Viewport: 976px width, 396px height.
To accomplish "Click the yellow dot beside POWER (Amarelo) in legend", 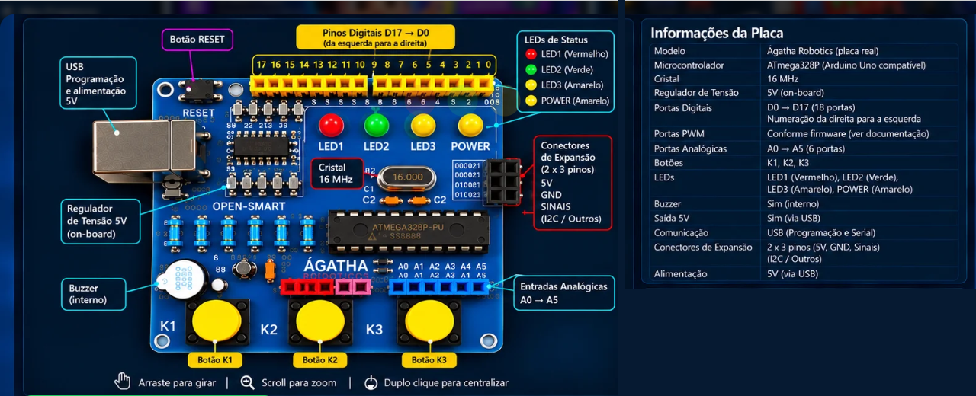I will (x=531, y=100).
